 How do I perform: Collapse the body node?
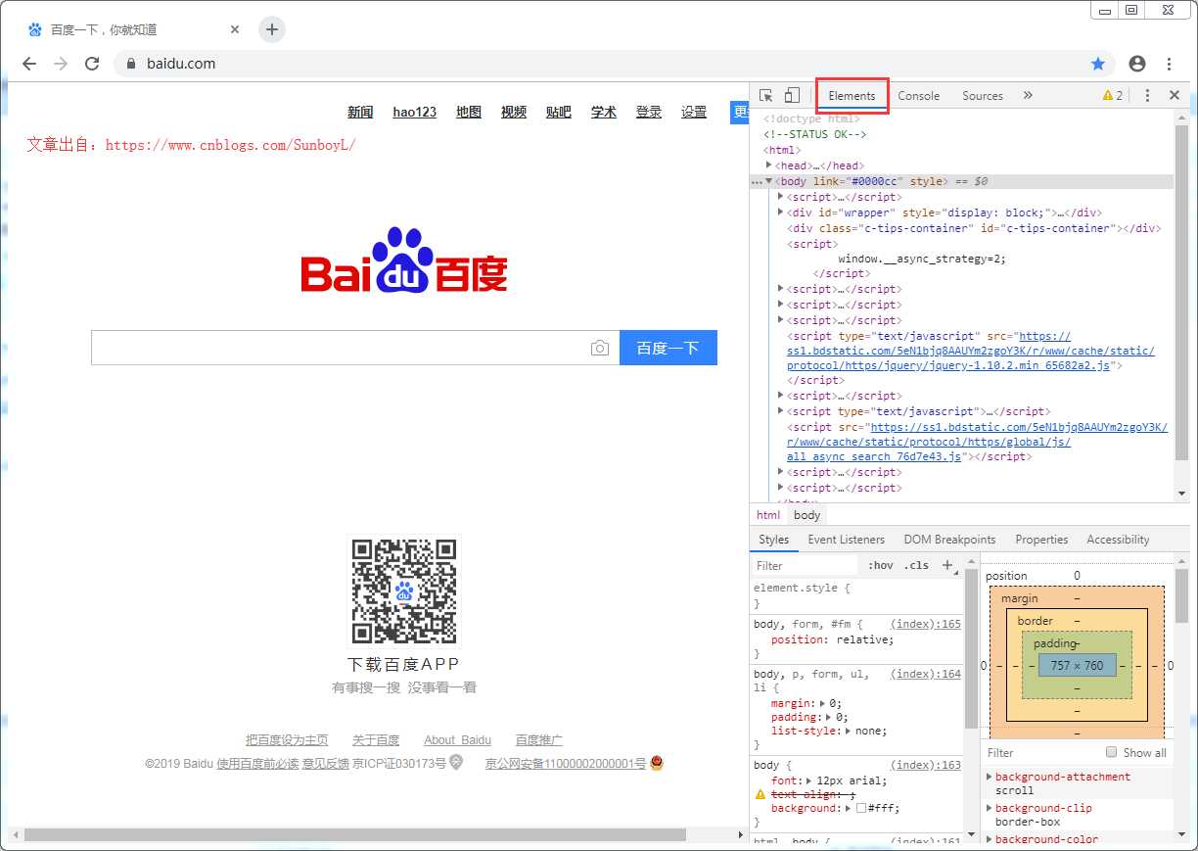pos(769,181)
